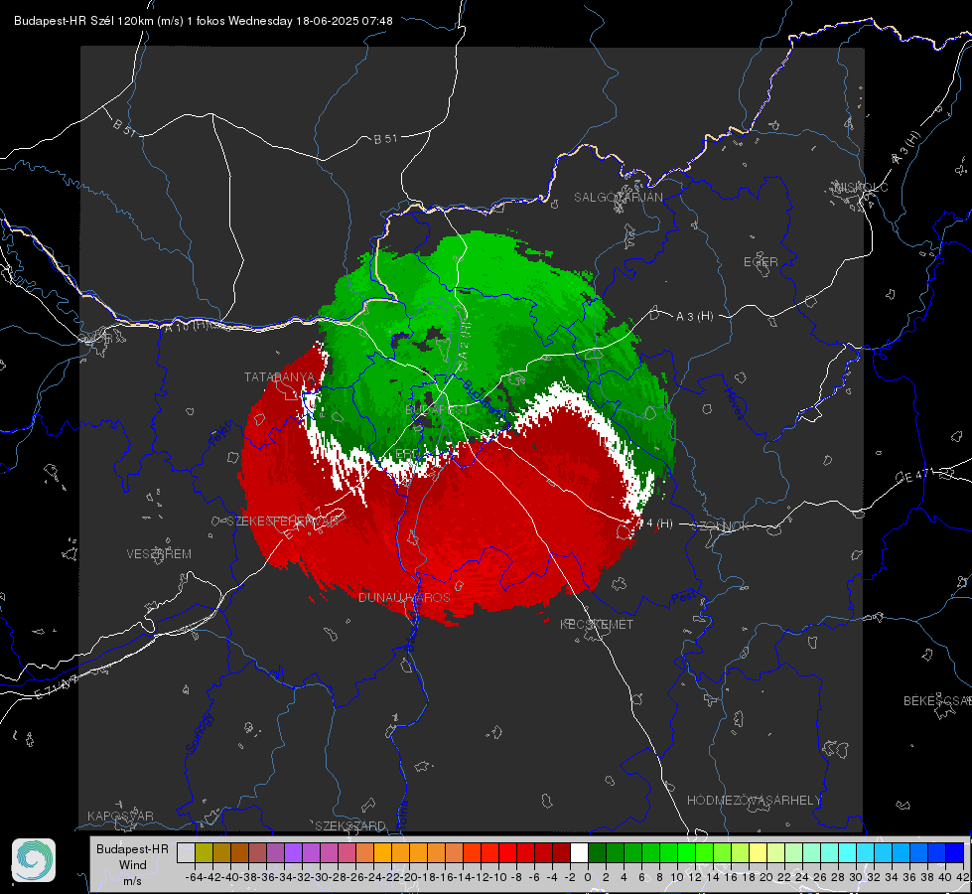
Task: Click the A 3 (H) road label near Eger
Action: click(x=694, y=317)
